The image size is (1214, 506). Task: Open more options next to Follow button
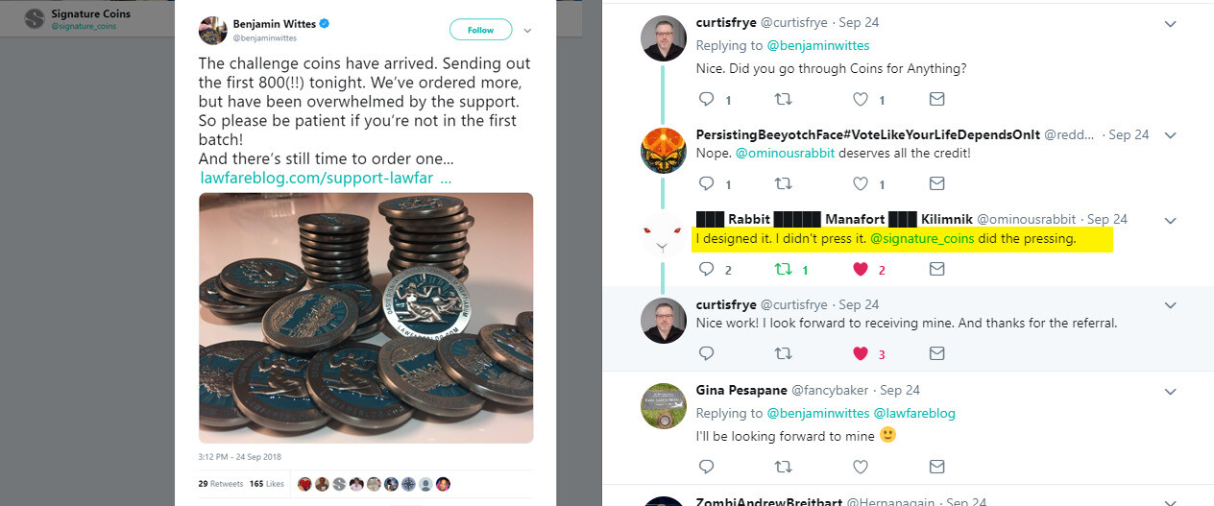click(x=527, y=31)
